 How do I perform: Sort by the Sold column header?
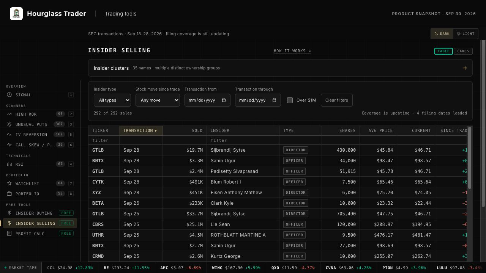[x=185, y=130]
